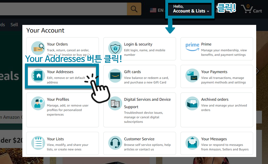
Task: Open the Login & security title
Action: pos(138,44)
